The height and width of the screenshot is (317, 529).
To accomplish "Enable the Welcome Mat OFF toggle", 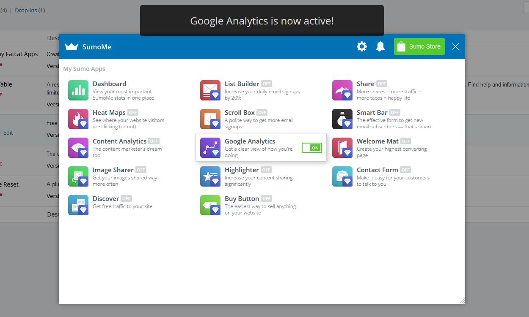I will 405,141.
